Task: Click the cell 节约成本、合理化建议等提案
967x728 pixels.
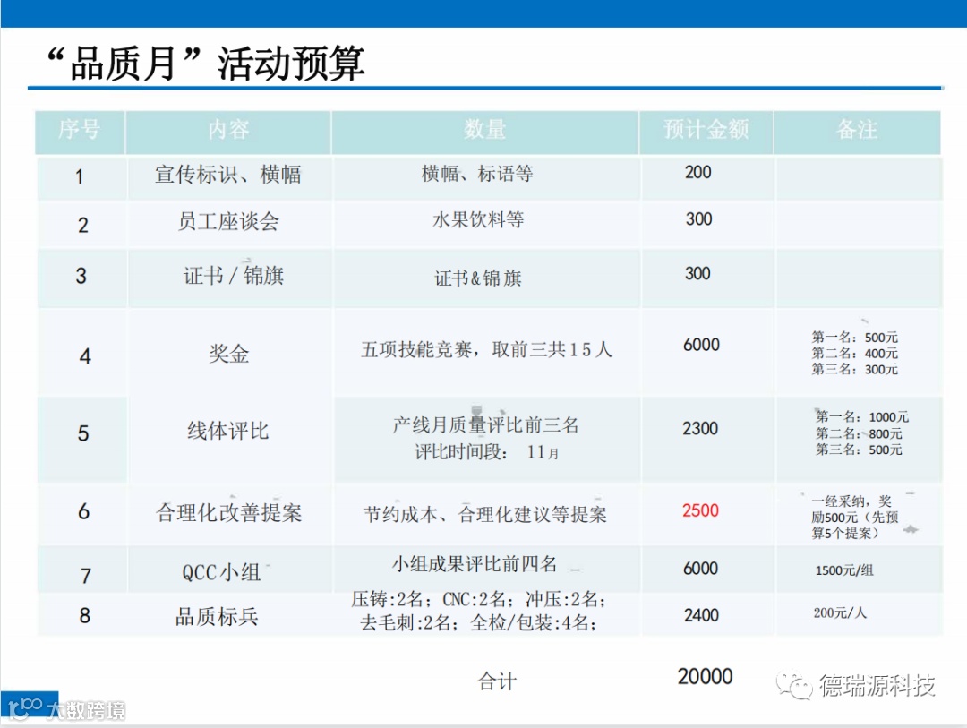Action: [485, 514]
